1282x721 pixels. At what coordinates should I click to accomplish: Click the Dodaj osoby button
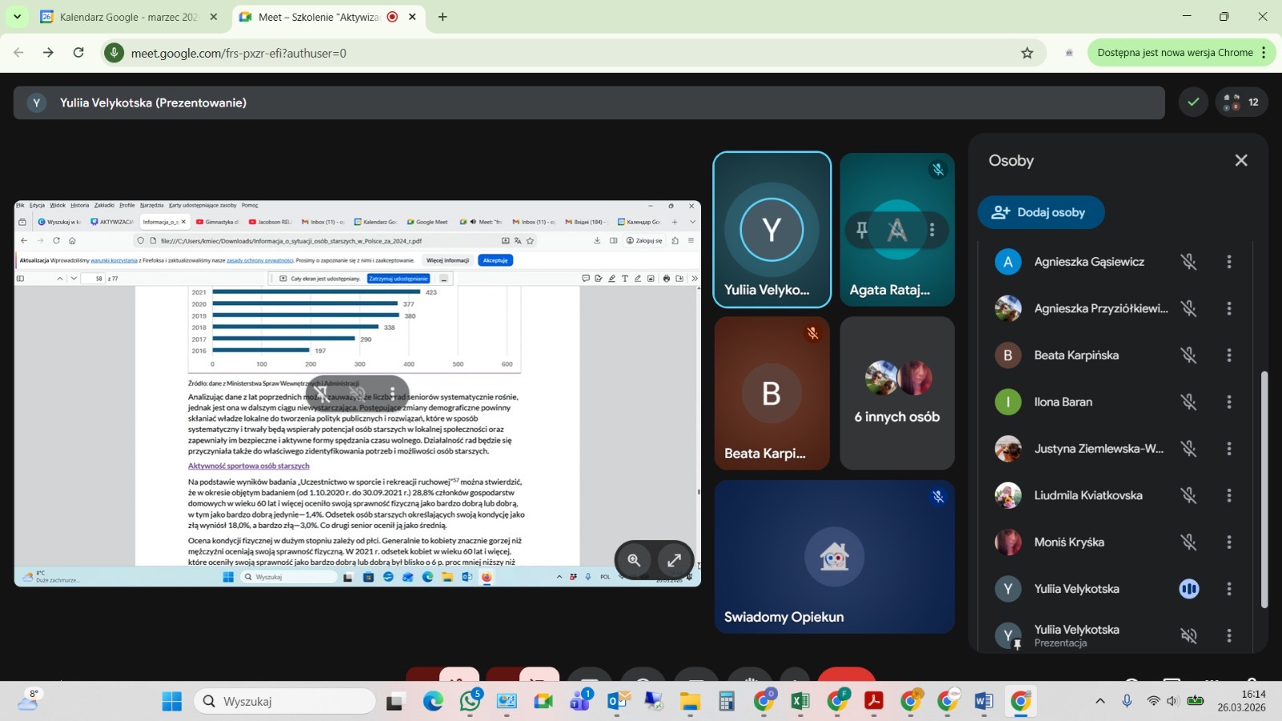[x=1040, y=212]
